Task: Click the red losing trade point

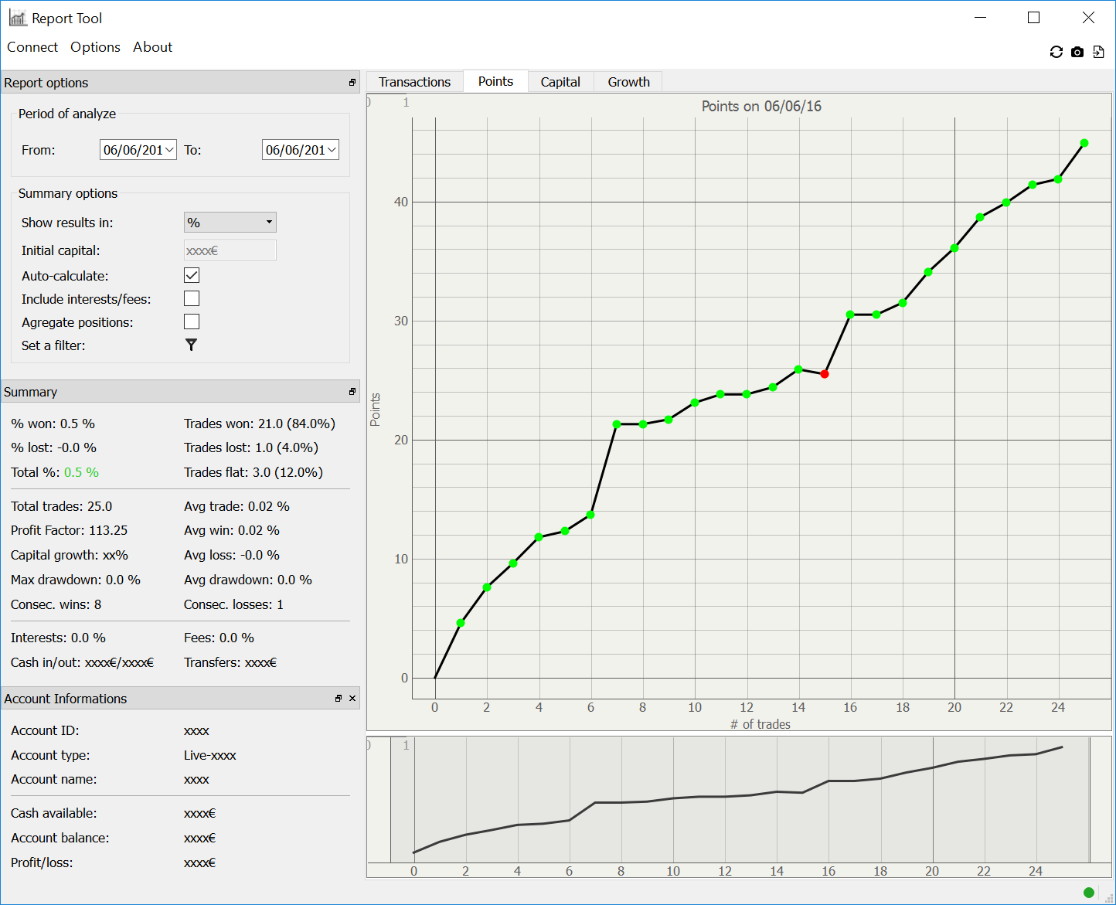Action: (x=825, y=374)
